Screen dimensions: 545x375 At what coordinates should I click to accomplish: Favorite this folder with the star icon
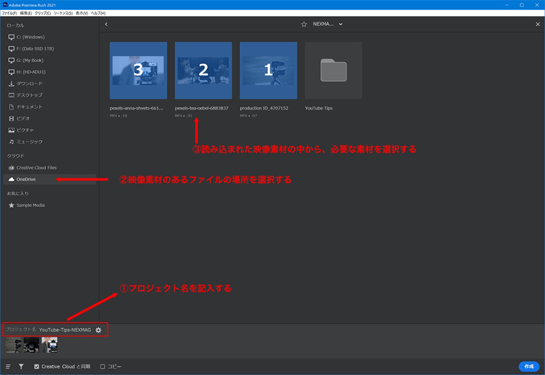(304, 24)
